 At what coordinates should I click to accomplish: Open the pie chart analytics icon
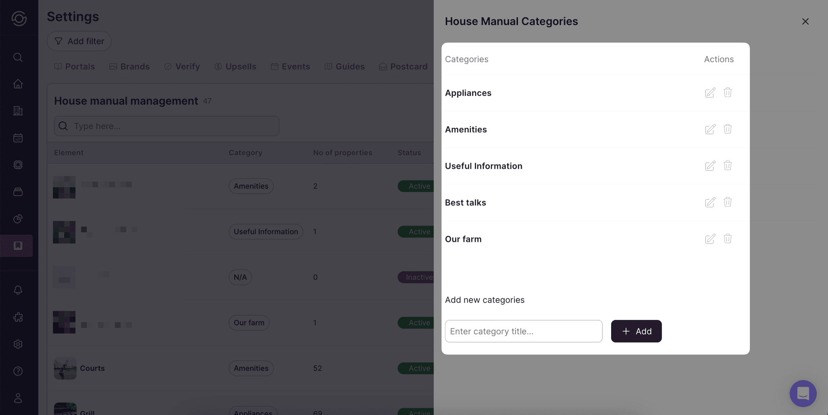tap(18, 219)
